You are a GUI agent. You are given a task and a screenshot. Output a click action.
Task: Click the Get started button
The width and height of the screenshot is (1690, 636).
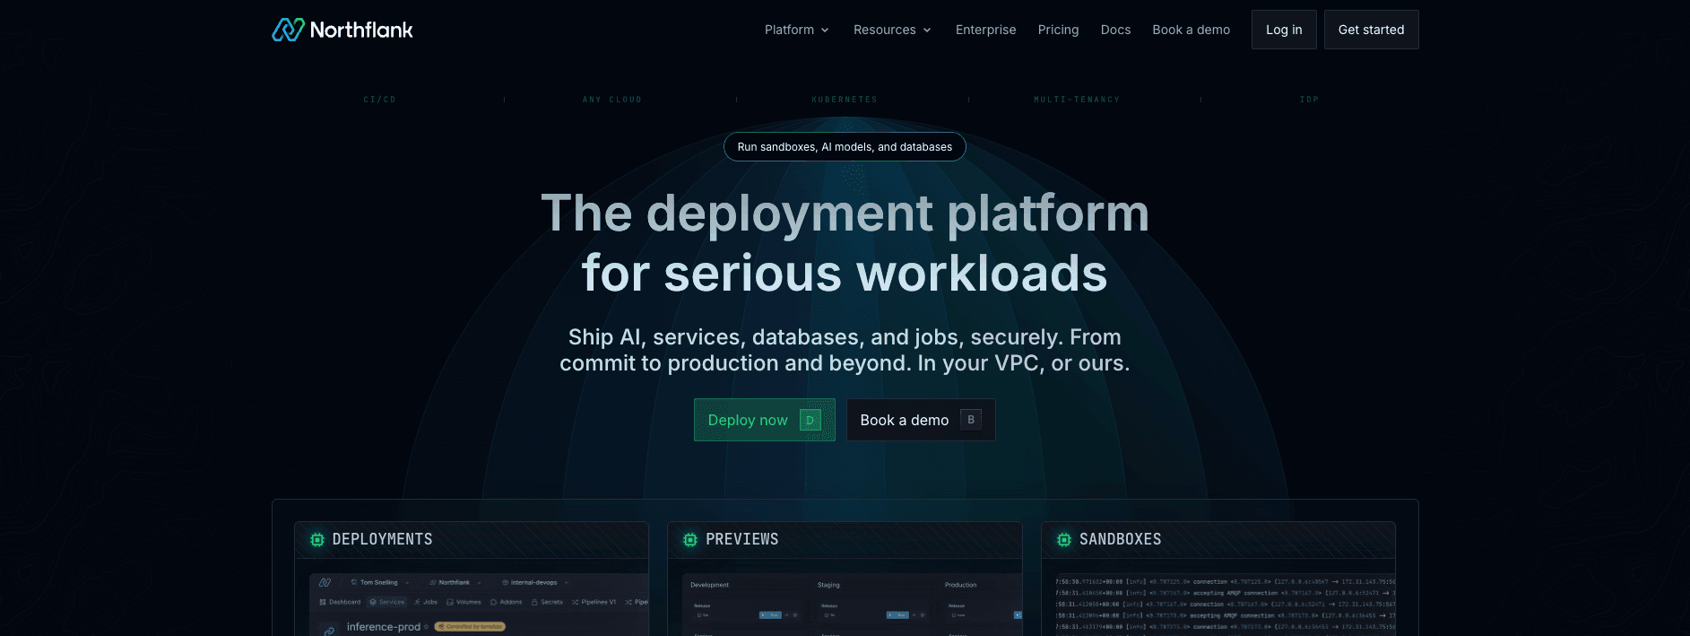pos(1371,30)
